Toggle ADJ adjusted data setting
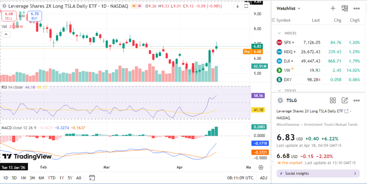Image resolution: width=367 pixels, height=184 pixels. click(x=263, y=178)
